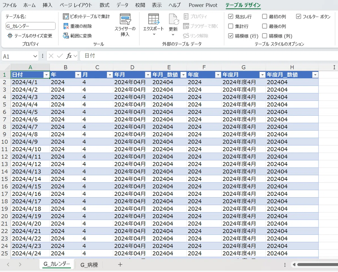Enable the 最後の列 last column checkbox

pos(264,26)
